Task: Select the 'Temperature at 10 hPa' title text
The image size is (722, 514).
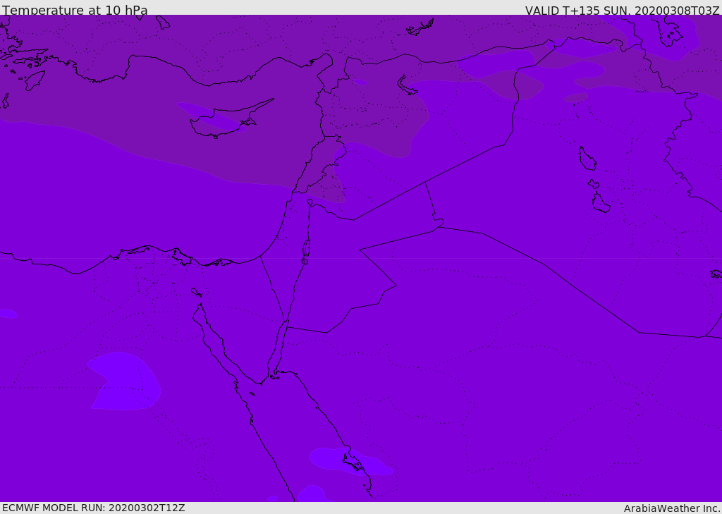Action: point(75,10)
